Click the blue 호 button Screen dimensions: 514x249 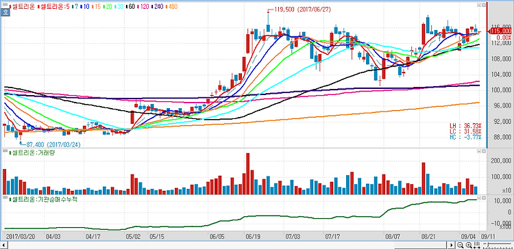tap(5, 13)
